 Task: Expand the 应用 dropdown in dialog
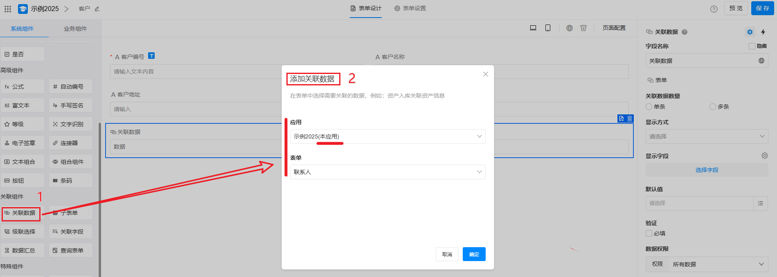(x=387, y=136)
